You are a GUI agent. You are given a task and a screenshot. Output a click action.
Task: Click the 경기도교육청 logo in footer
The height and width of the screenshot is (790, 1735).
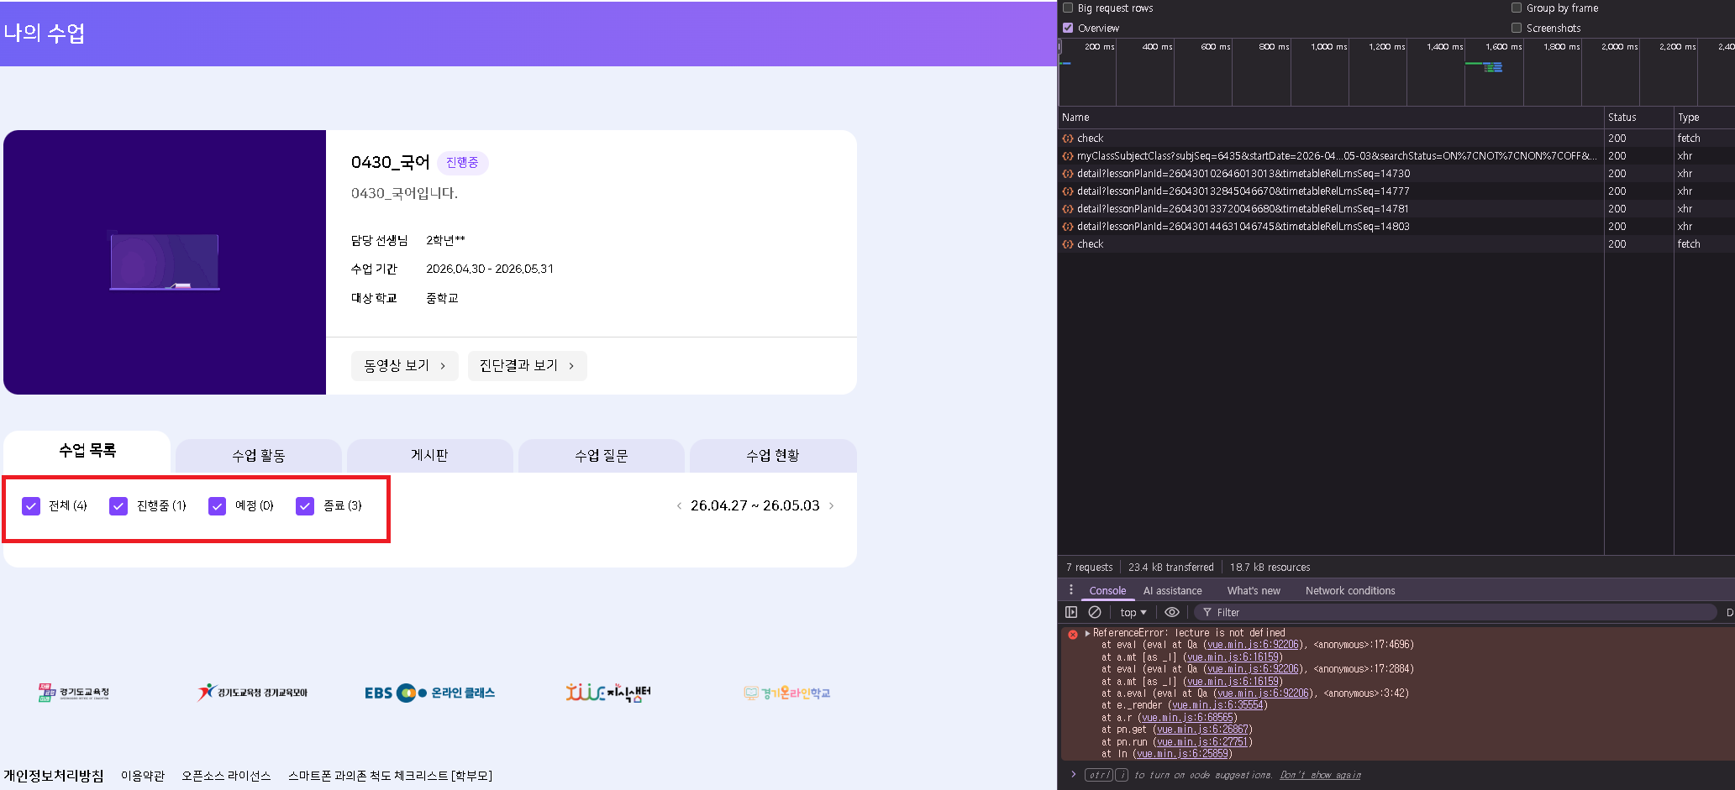click(x=74, y=693)
